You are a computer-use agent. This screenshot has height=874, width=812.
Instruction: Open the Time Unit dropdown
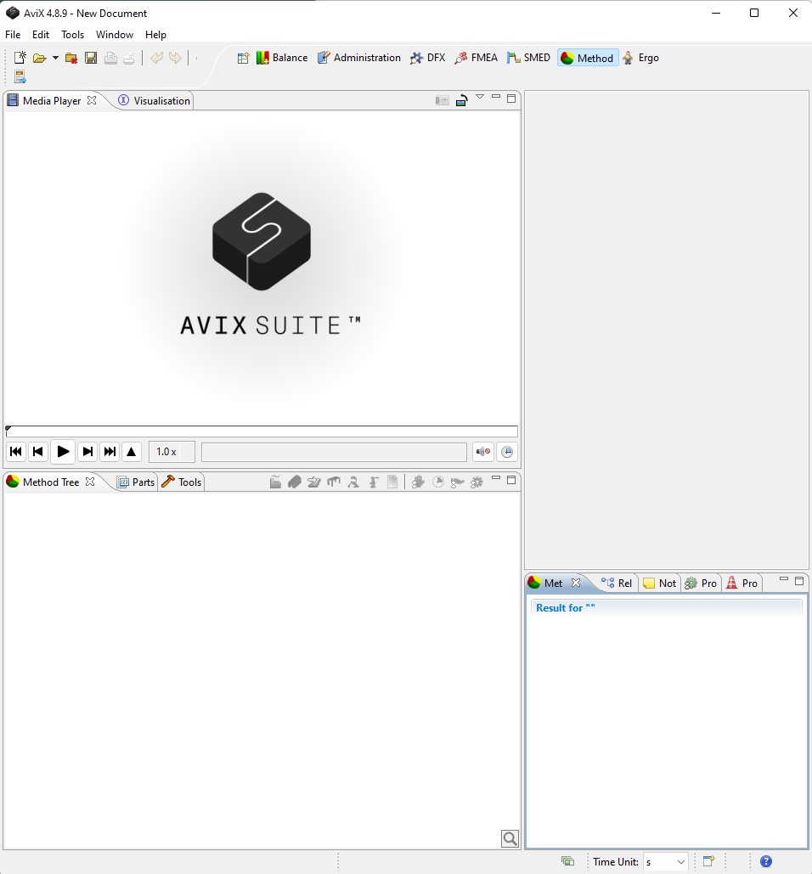(666, 861)
